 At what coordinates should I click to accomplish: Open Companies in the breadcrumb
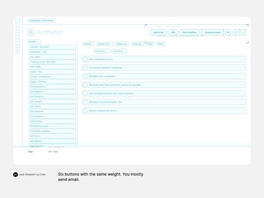(x=35, y=20)
